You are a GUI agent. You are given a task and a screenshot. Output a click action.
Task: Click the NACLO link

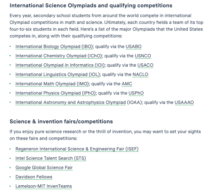click(x=140, y=75)
